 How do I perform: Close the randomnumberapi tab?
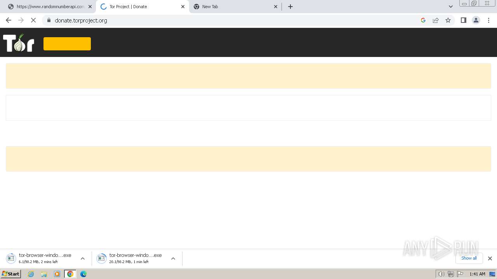point(90,7)
